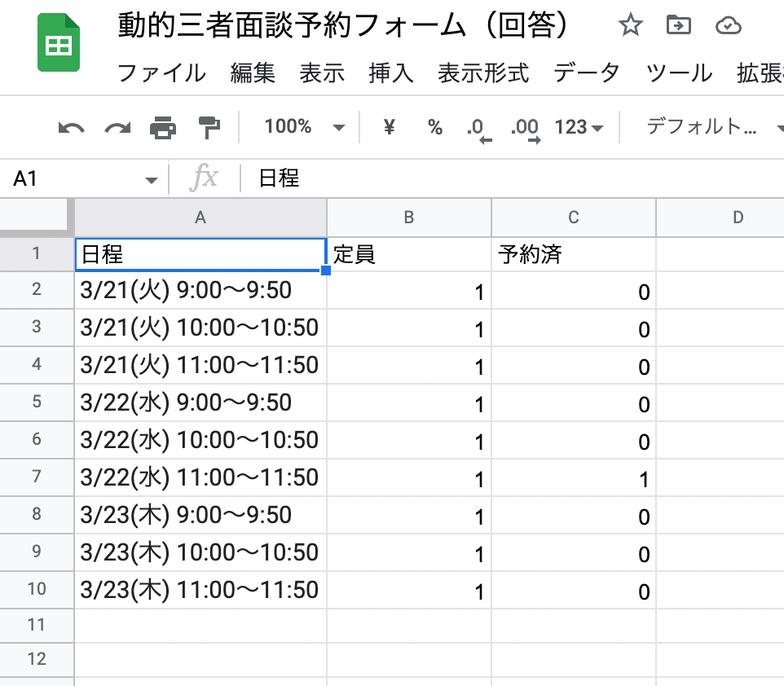This screenshot has width=784, height=686.
Task: Select cell 3/21(火) 9:00〜9:50
Action: 200,291
